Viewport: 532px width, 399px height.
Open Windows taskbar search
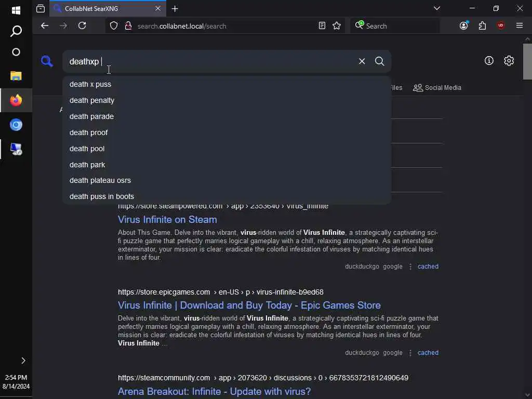point(16,31)
